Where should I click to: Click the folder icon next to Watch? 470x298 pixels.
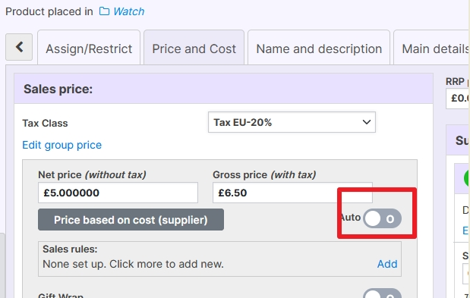104,11
